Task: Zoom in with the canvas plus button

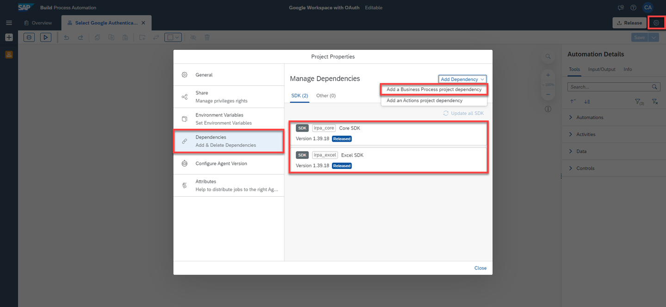Action: click(x=548, y=75)
